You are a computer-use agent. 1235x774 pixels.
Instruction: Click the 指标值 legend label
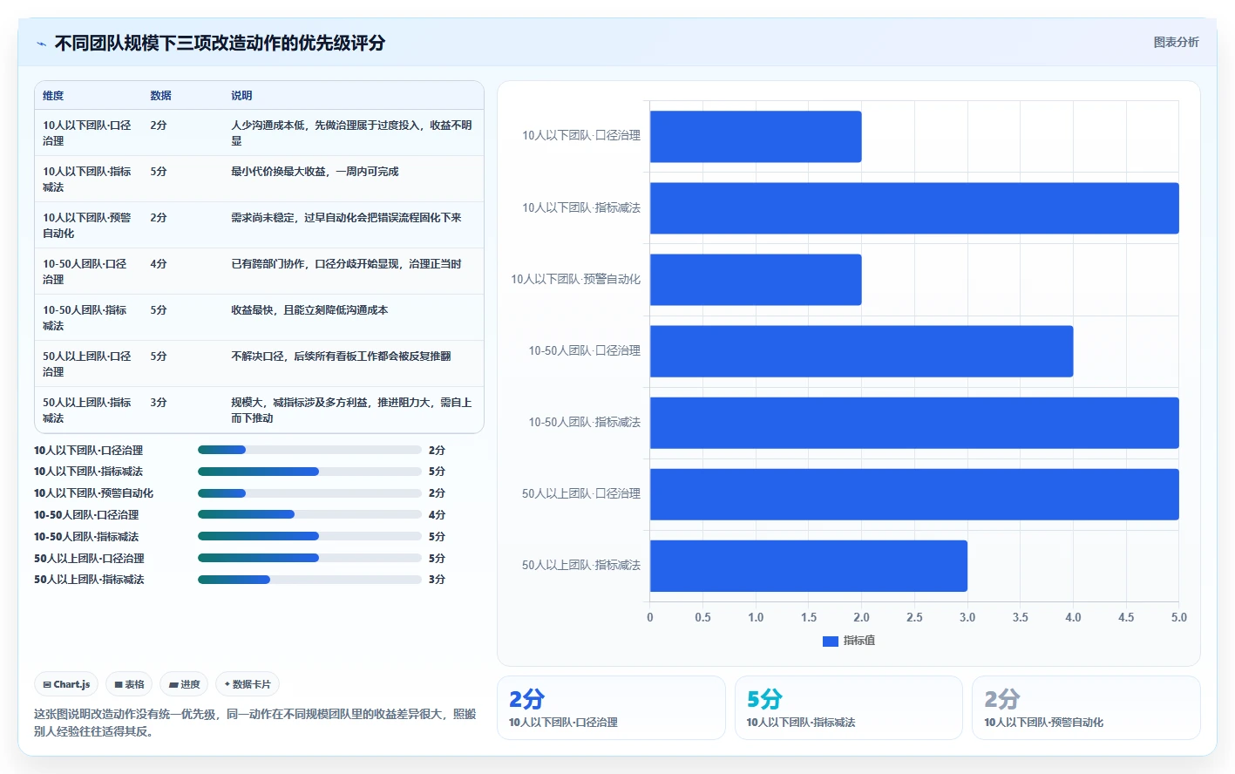click(x=859, y=641)
